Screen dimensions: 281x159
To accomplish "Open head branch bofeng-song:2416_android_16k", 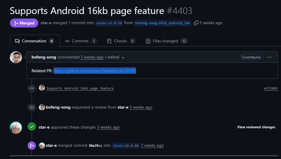I will point(162,23).
